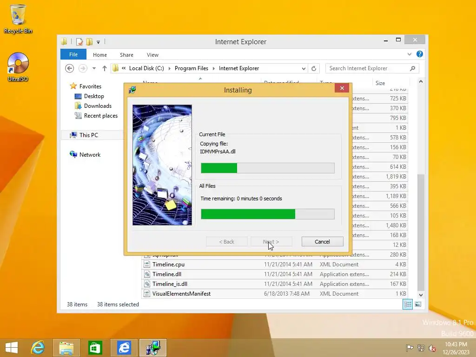Select the Timeline.dll file row

(x=275, y=274)
